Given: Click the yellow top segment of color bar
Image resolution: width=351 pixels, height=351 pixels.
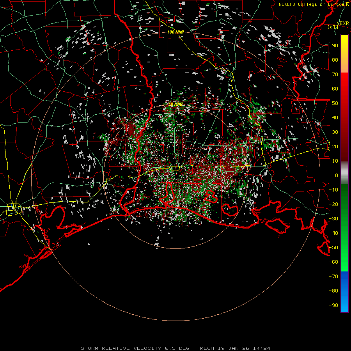Looking at the screenshot, I should (x=344, y=54).
